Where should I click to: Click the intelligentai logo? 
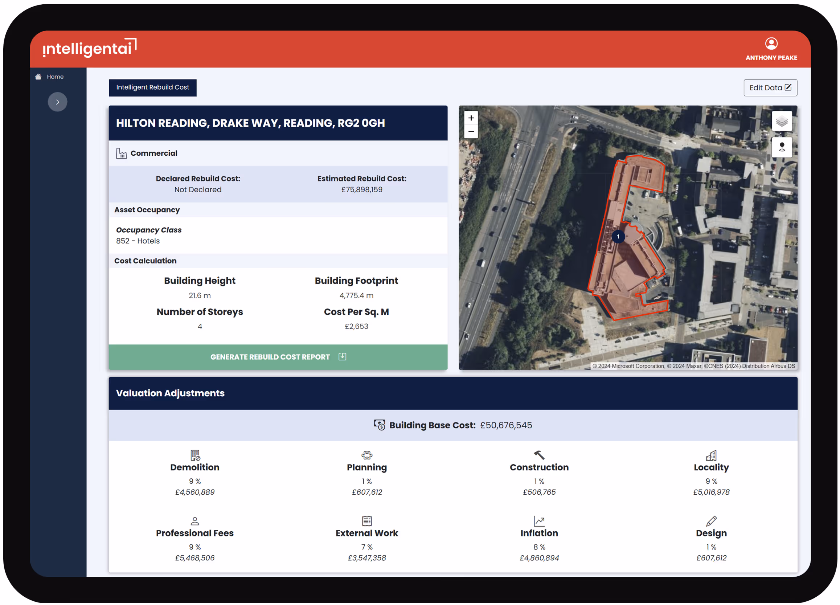[90, 48]
